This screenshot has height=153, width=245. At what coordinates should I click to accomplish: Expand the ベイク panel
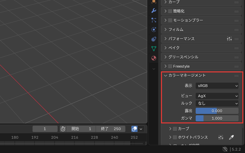tap(165, 48)
